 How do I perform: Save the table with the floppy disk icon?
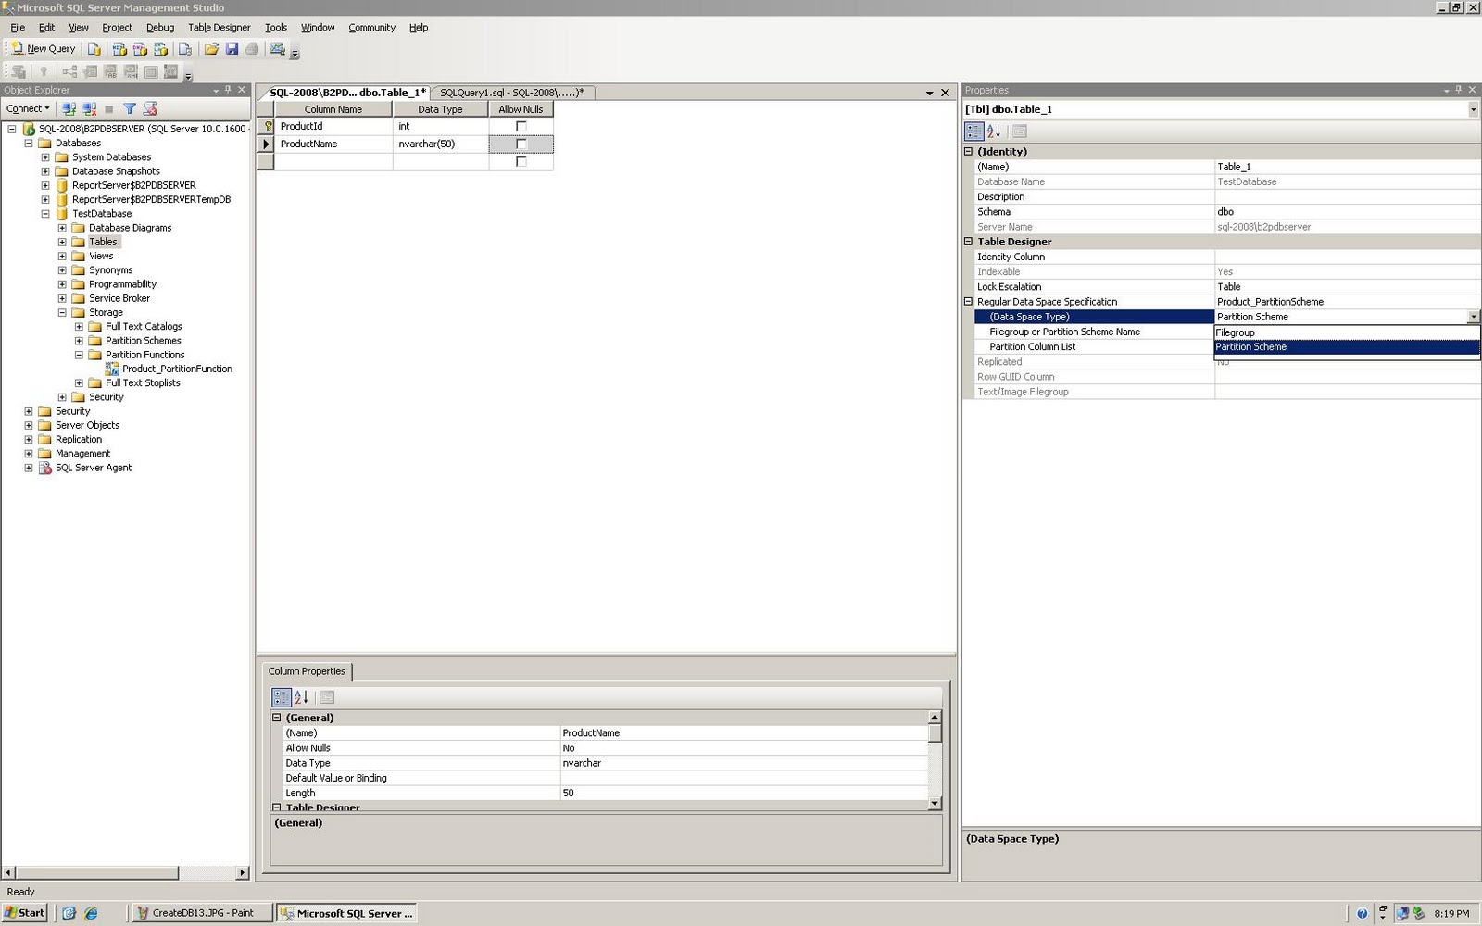(232, 49)
